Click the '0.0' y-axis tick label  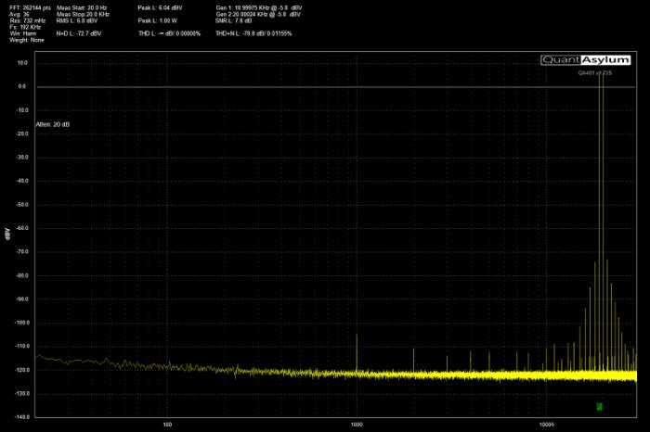[x=22, y=86]
